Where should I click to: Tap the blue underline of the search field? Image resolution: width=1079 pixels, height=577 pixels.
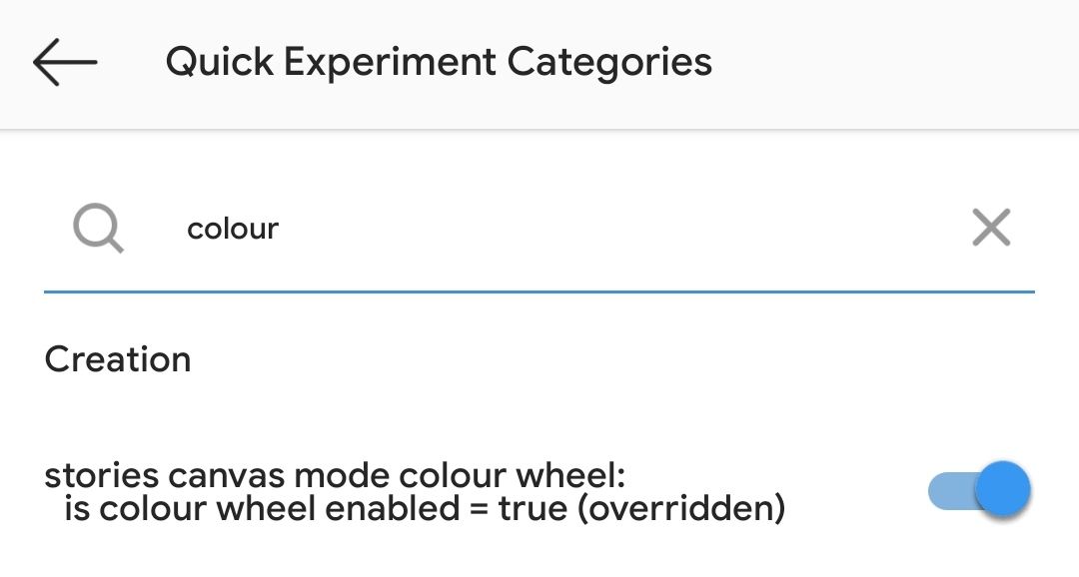point(539,290)
